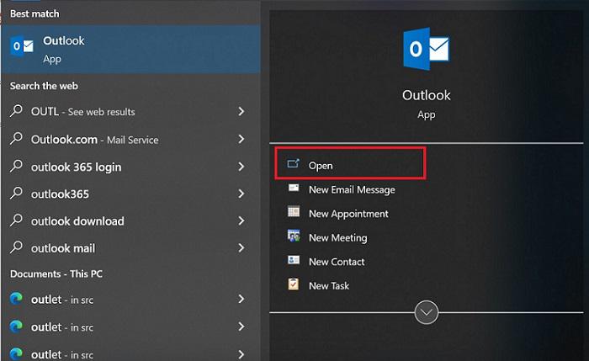Search the web for 'outlook 365 login'
The height and width of the screenshot is (361, 589).
tap(76, 167)
